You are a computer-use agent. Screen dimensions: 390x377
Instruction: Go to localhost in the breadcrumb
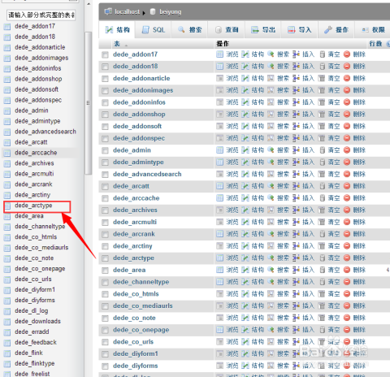[x=127, y=11]
